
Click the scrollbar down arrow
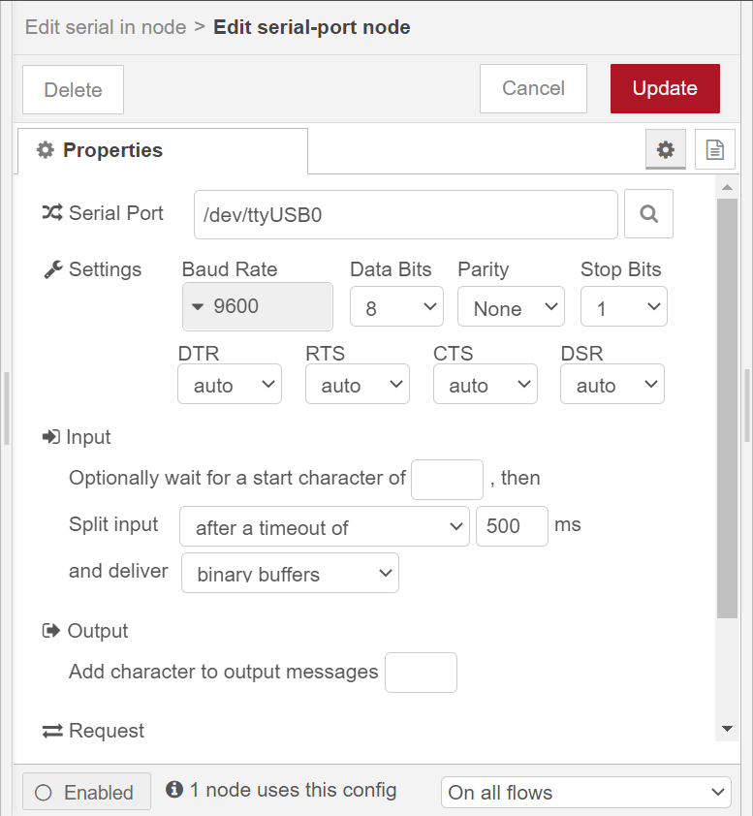(728, 729)
